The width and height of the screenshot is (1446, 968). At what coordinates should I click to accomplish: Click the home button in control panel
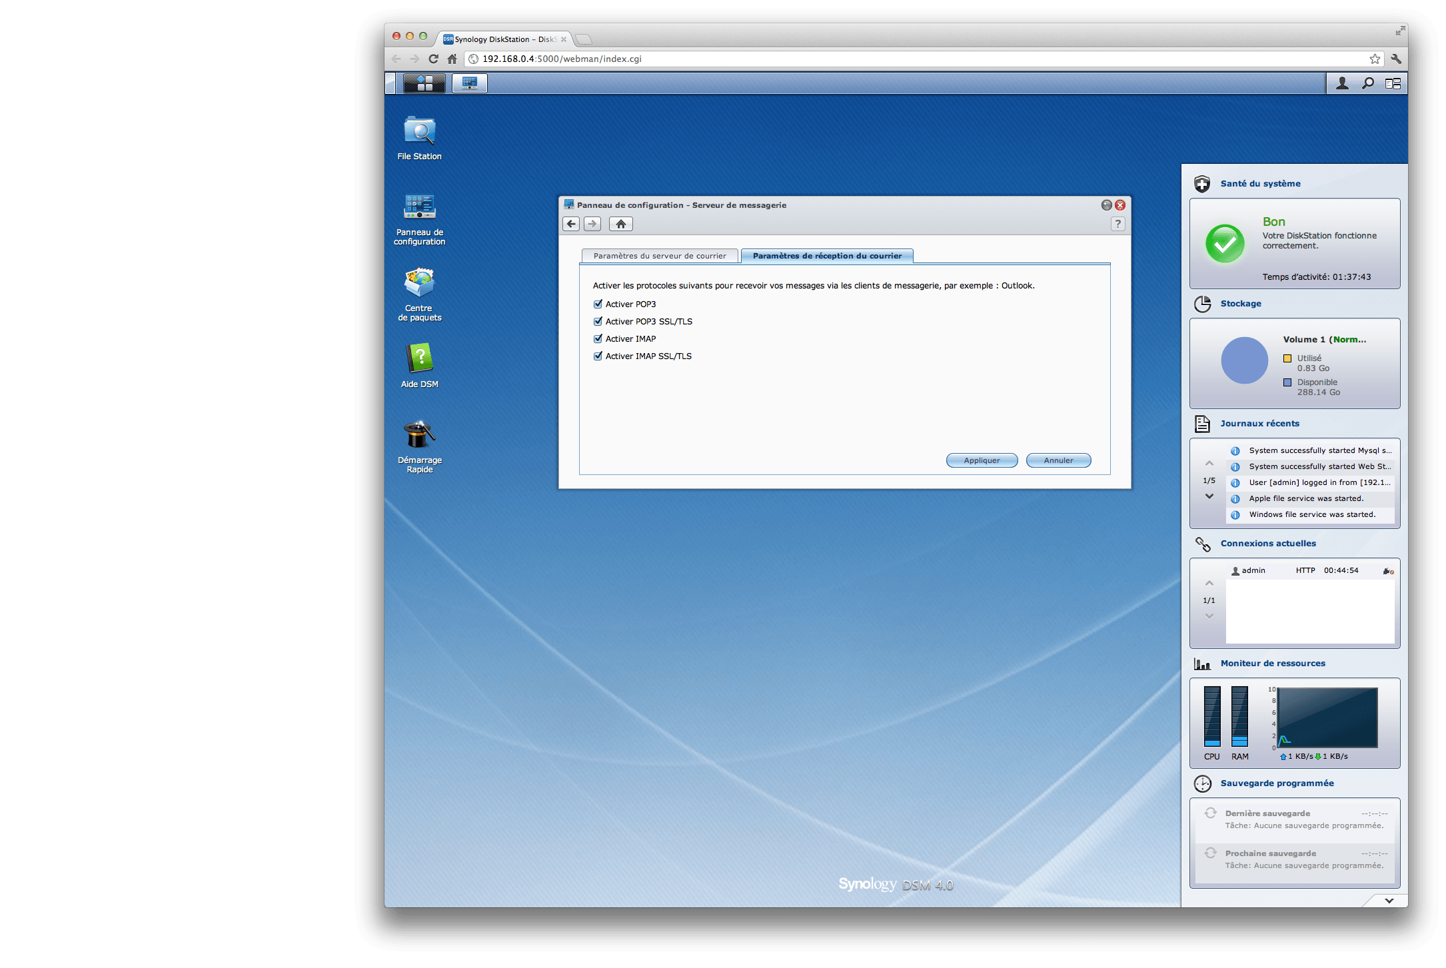pyautogui.click(x=620, y=224)
